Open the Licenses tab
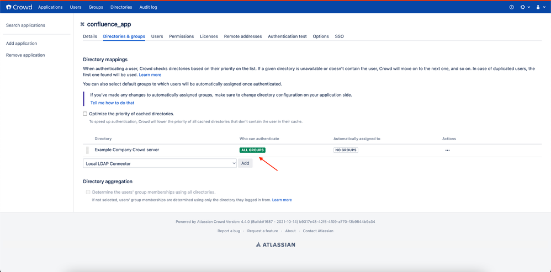 (209, 36)
